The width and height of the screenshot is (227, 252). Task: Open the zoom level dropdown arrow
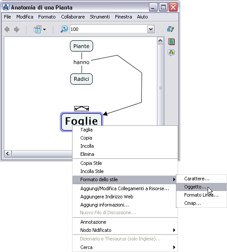151,29
